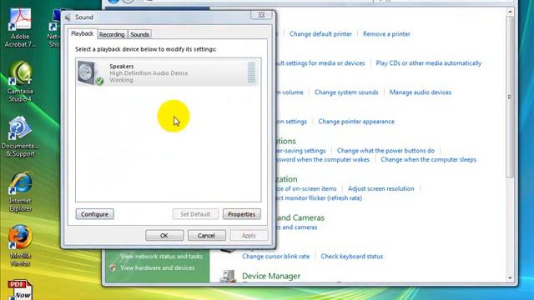Open speaker Properties button

click(241, 214)
